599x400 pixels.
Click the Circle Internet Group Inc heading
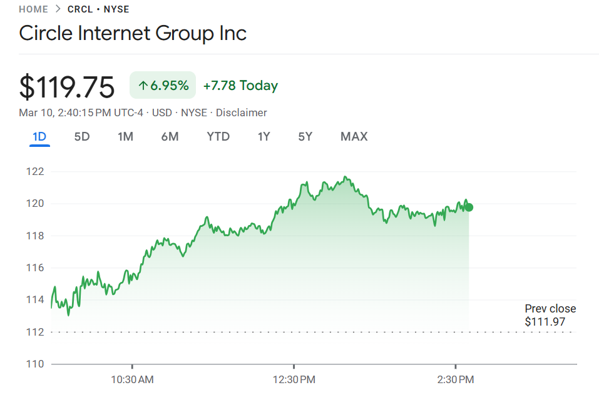pos(133,33)
